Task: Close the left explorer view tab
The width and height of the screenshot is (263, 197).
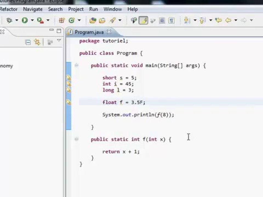Action: click(x=2, y=32)
